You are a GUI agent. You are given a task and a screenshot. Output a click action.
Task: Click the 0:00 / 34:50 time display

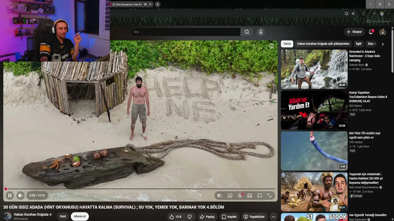point(37,196)
